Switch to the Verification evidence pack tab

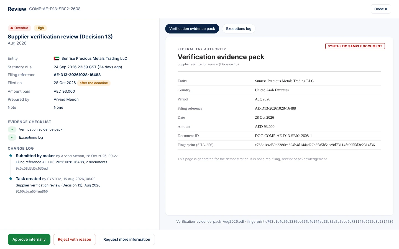(x=192, y=29)
